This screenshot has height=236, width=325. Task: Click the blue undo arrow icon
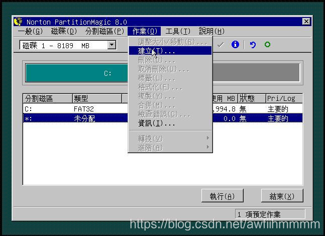coord(253,45)
